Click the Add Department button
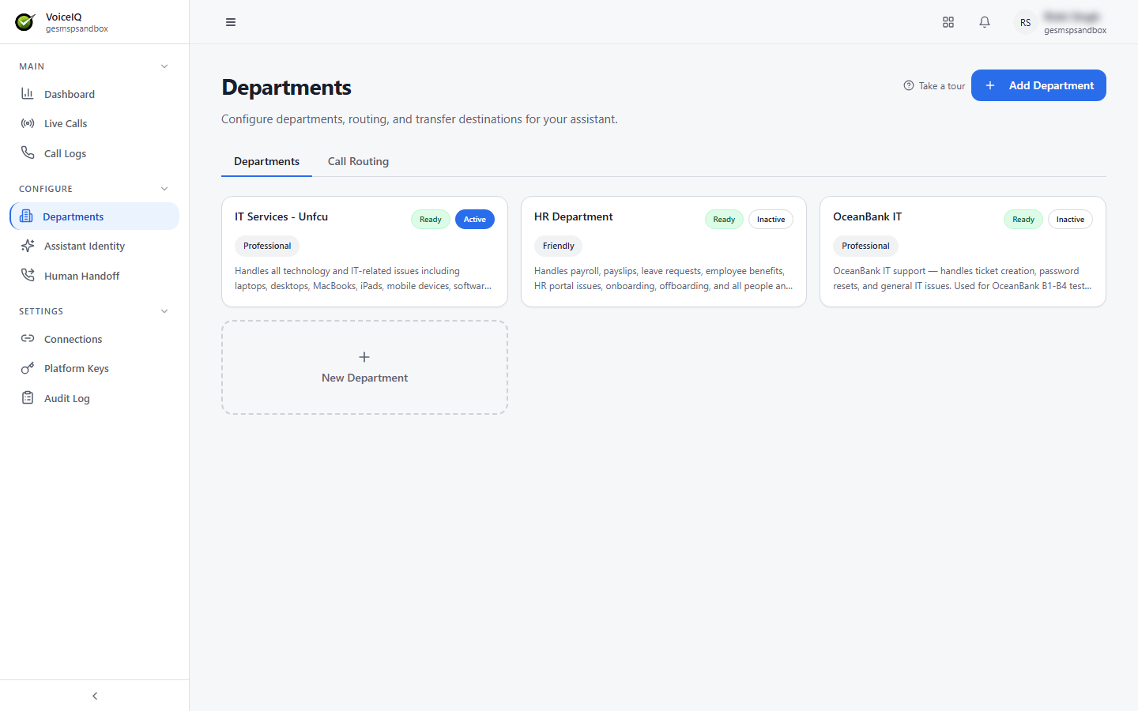Viewport: 1138px width, 711px height. point(1038,85)
